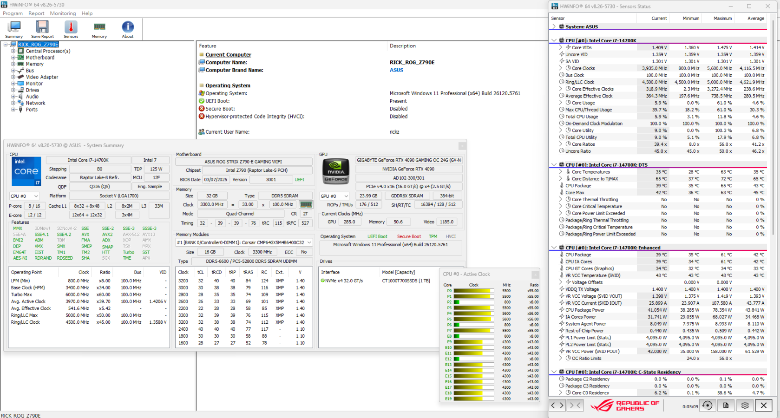
Task: Expand the Central Processor(s) tree node
Action: pos(13,51)
